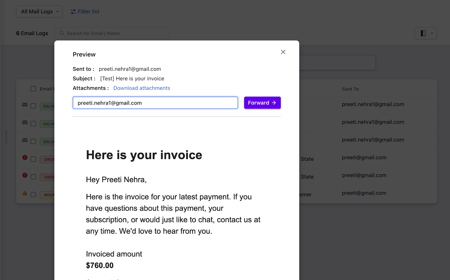Click the forward email address input field

(155, 103)
